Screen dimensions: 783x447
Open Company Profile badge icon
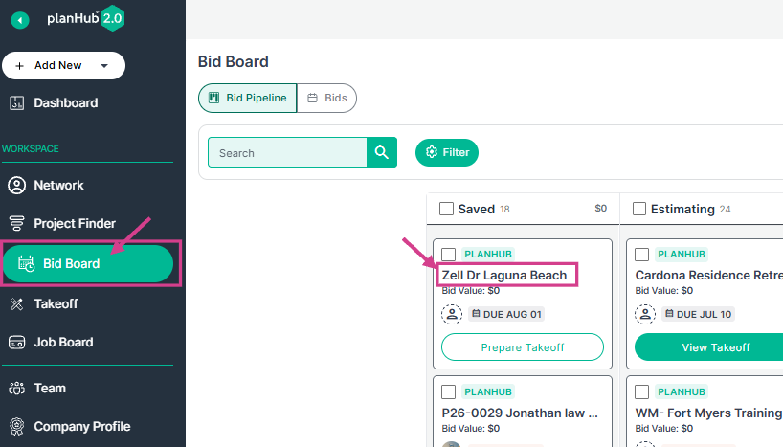(17, 427)
